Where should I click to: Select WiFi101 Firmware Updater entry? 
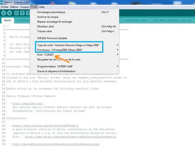point(52,38)
